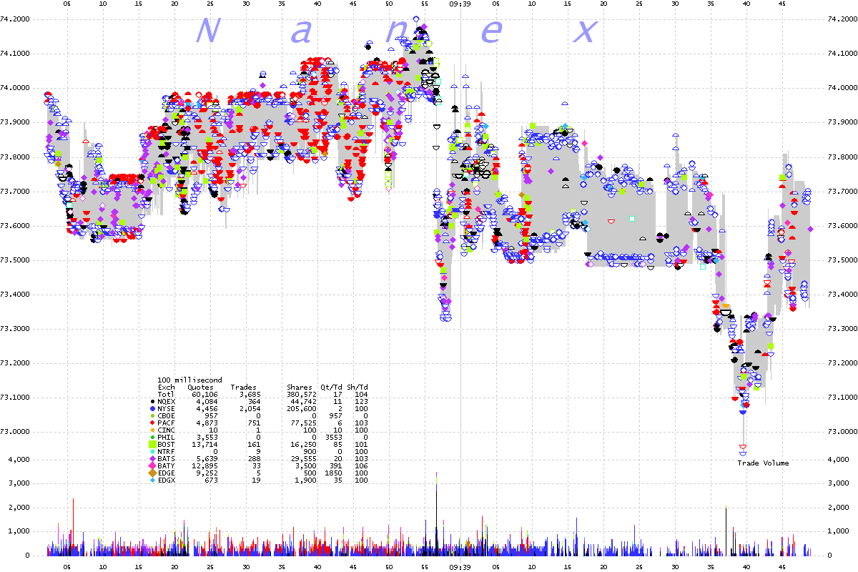Click NQEX shares value 44,742
Image resolution: width=858 pixels, height=572 pixels.
304,403
